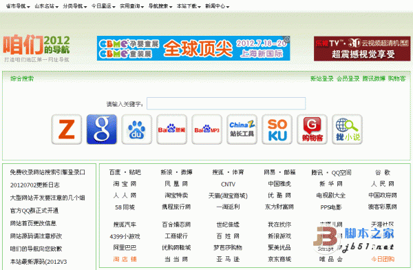
Task: Expand the 本站下载 dropdown menu
Action: coord(189,6)
